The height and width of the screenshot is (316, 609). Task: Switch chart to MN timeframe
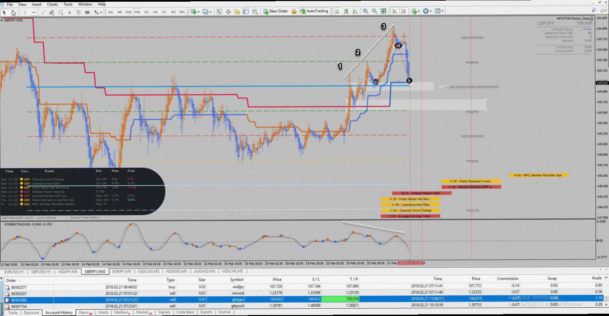(x=182, y=12)
